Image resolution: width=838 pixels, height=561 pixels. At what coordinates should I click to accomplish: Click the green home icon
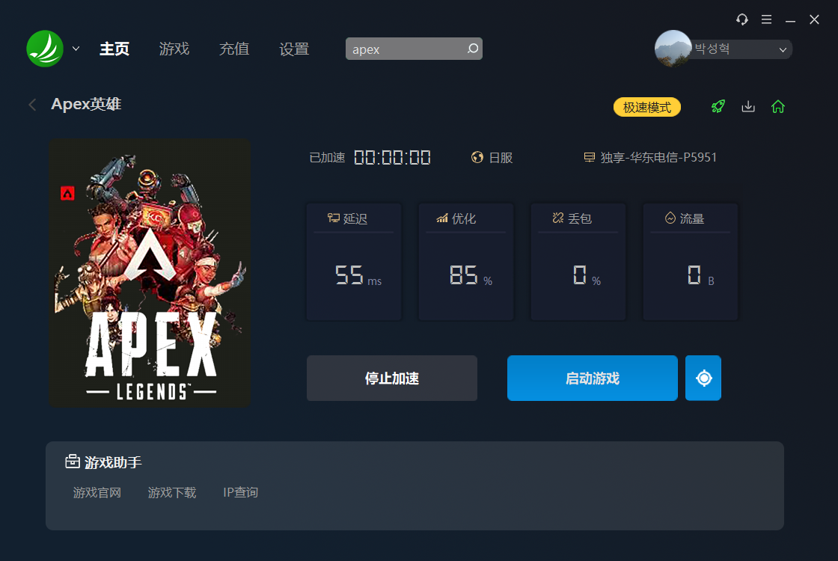tap(778, 106)
